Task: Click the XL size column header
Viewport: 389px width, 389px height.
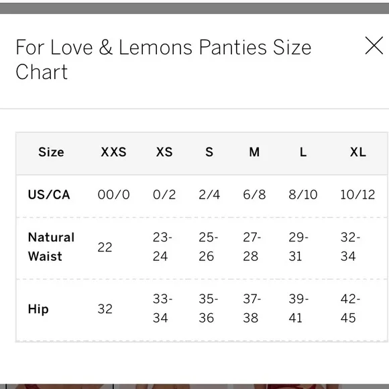Action: (357, 152)
